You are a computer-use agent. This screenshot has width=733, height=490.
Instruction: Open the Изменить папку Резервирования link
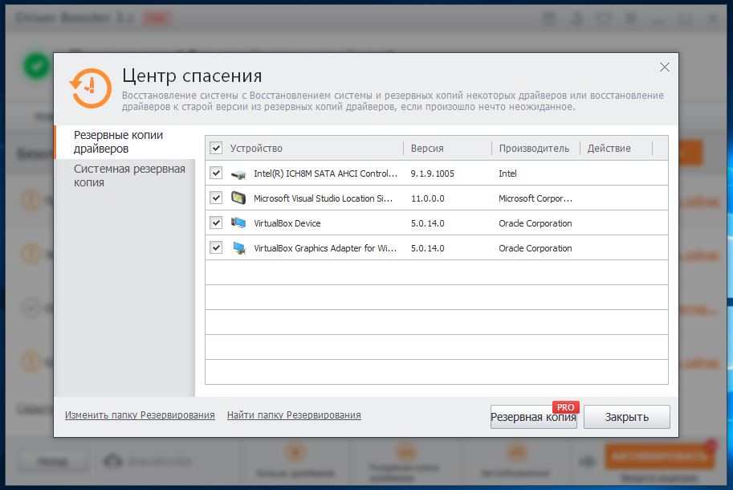coord(140,415)
